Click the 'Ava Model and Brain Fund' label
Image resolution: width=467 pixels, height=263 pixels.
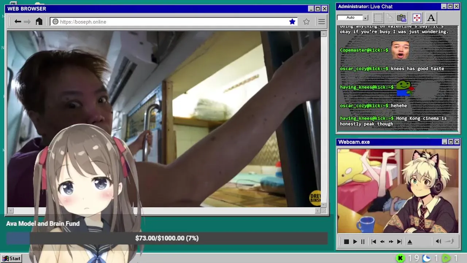point(43,224)
